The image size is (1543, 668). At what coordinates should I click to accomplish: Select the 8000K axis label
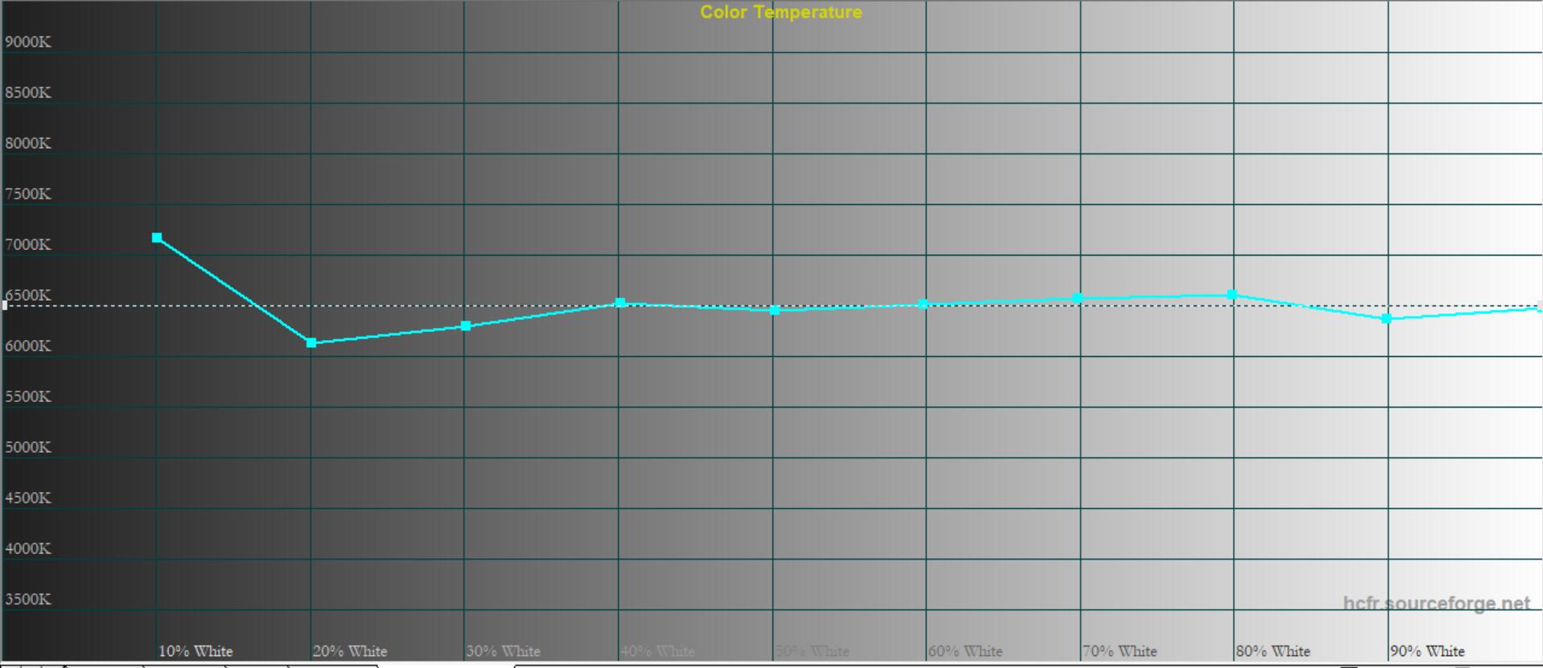coord(28,143)
